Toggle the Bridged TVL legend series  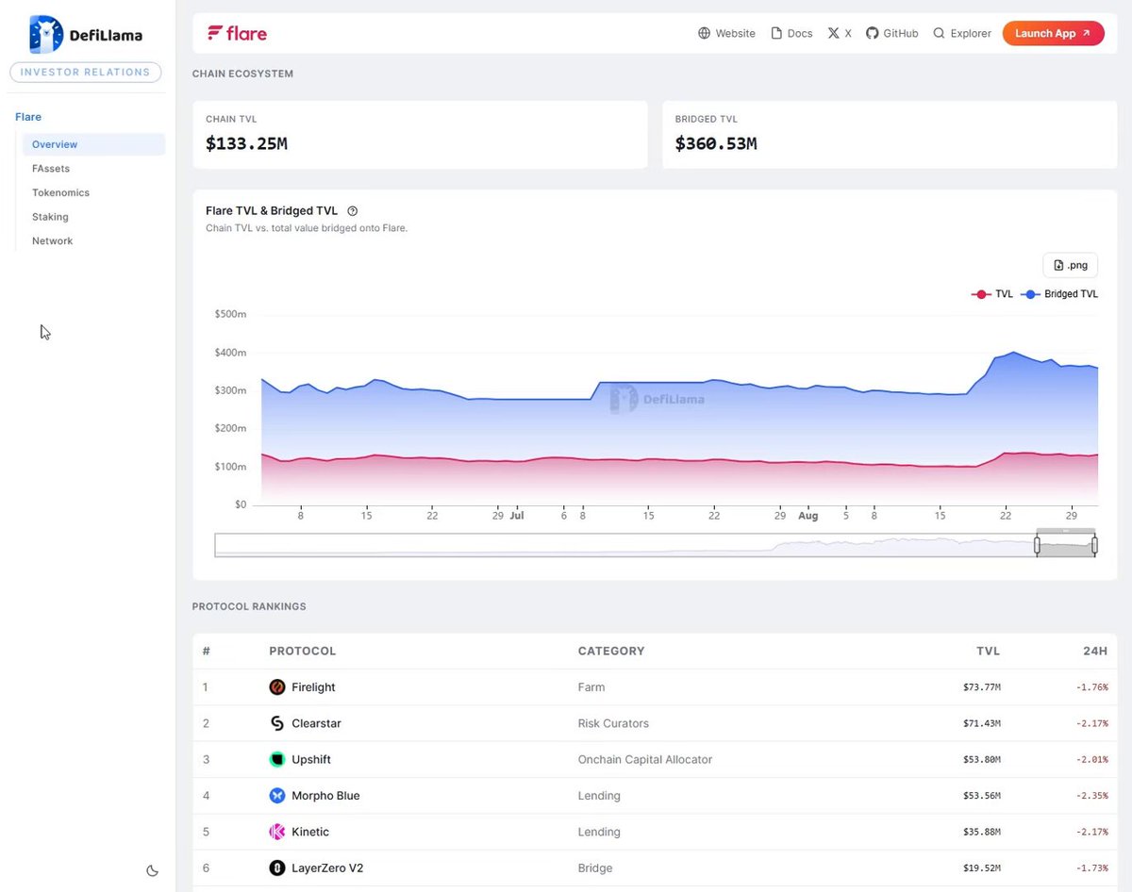(x=1059, y=294)
